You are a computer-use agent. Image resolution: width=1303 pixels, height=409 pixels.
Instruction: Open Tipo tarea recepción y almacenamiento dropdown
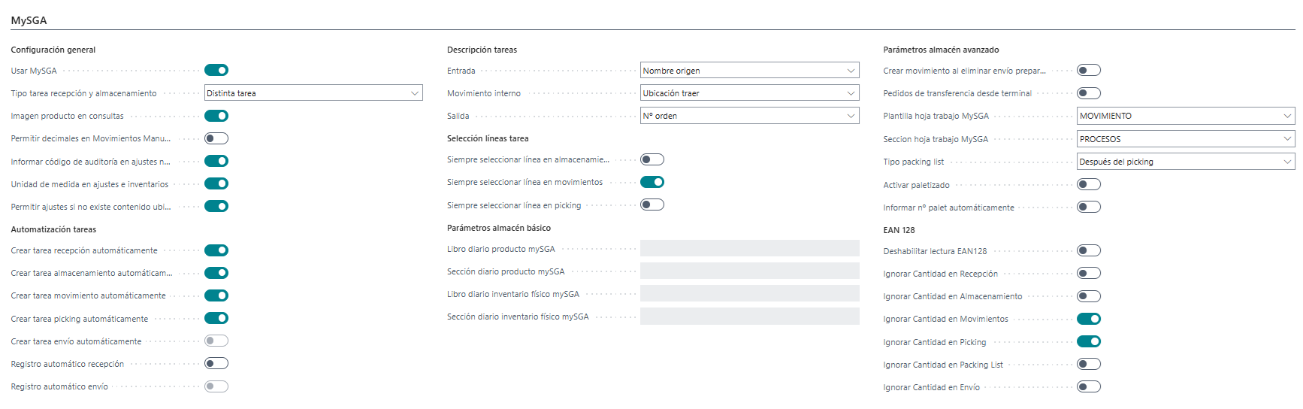[x=313, y=93]
